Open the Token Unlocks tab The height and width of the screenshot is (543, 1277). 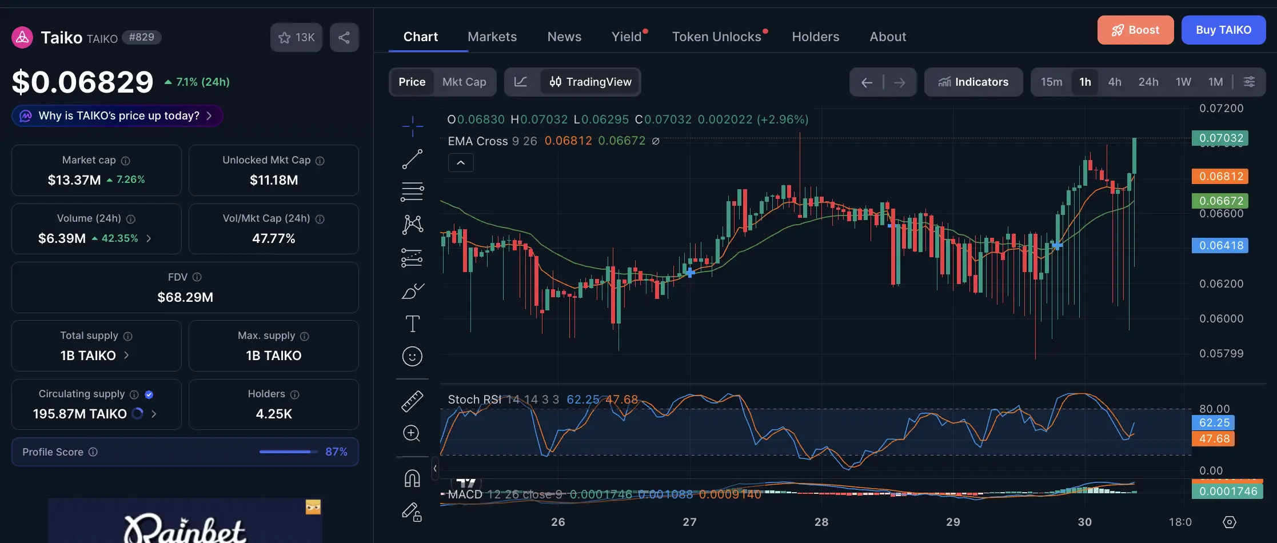point(717,37)
